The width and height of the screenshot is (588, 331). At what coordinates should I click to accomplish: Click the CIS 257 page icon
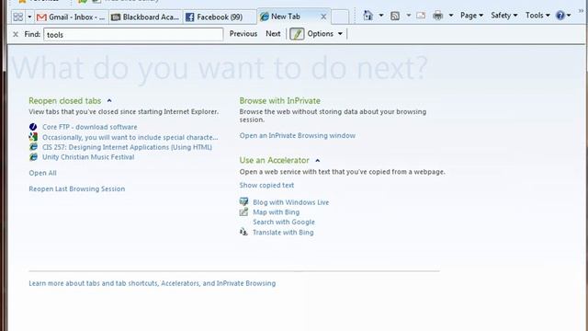pos(33,147)
